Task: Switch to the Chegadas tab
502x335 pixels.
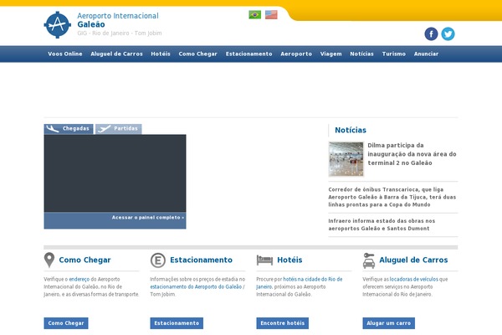Action: pos(69,129)
